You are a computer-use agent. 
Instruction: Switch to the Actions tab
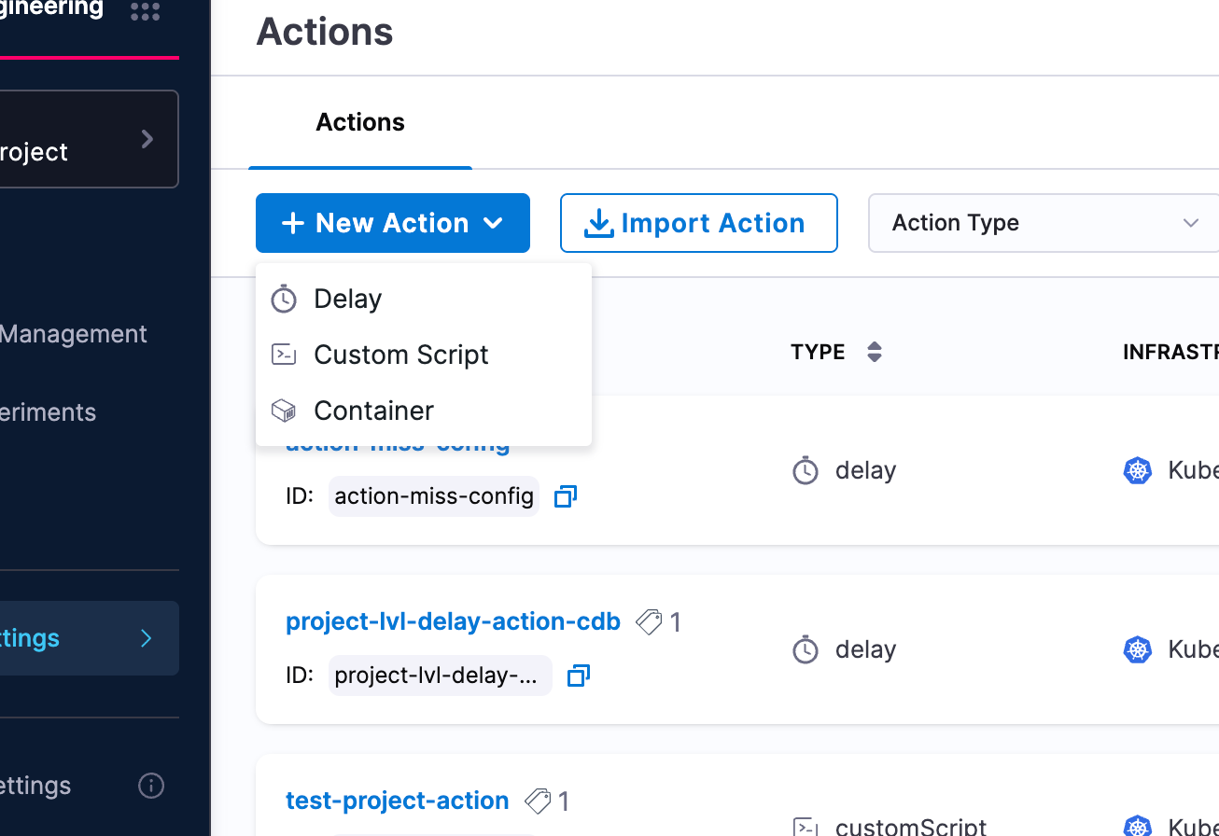coord(359,122)
